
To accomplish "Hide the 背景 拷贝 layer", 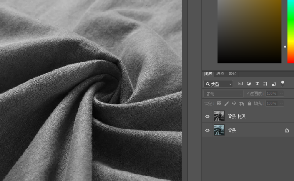I will pos(207,117).
